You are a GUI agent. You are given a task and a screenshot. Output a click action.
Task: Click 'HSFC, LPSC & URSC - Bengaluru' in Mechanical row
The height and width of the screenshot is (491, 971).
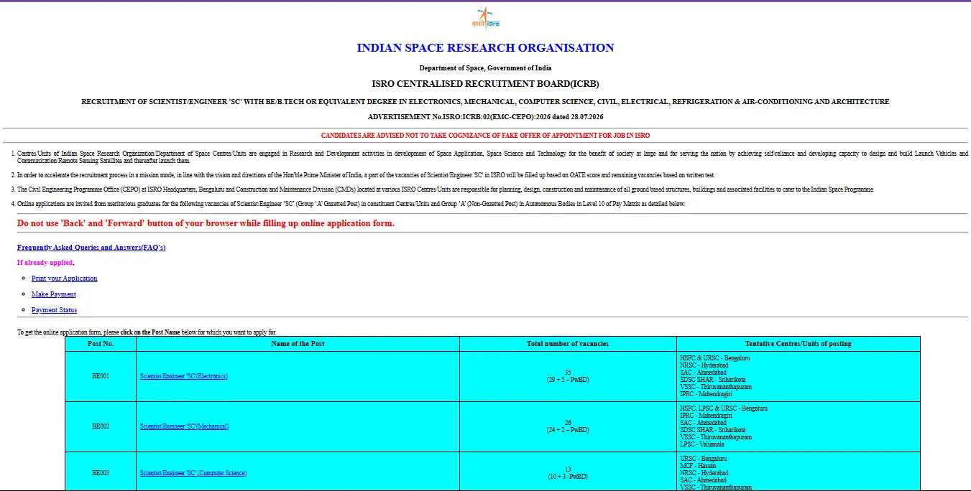[724, 408]
